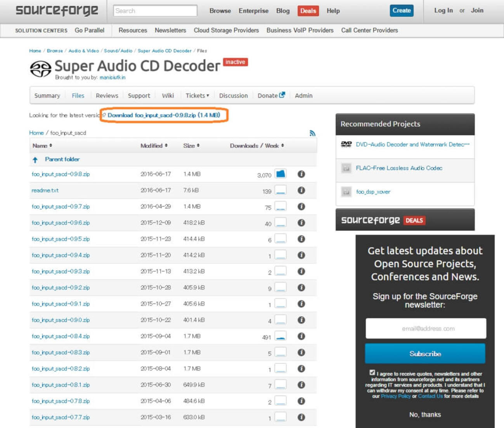Sort list by Downloads / Week

256,146
